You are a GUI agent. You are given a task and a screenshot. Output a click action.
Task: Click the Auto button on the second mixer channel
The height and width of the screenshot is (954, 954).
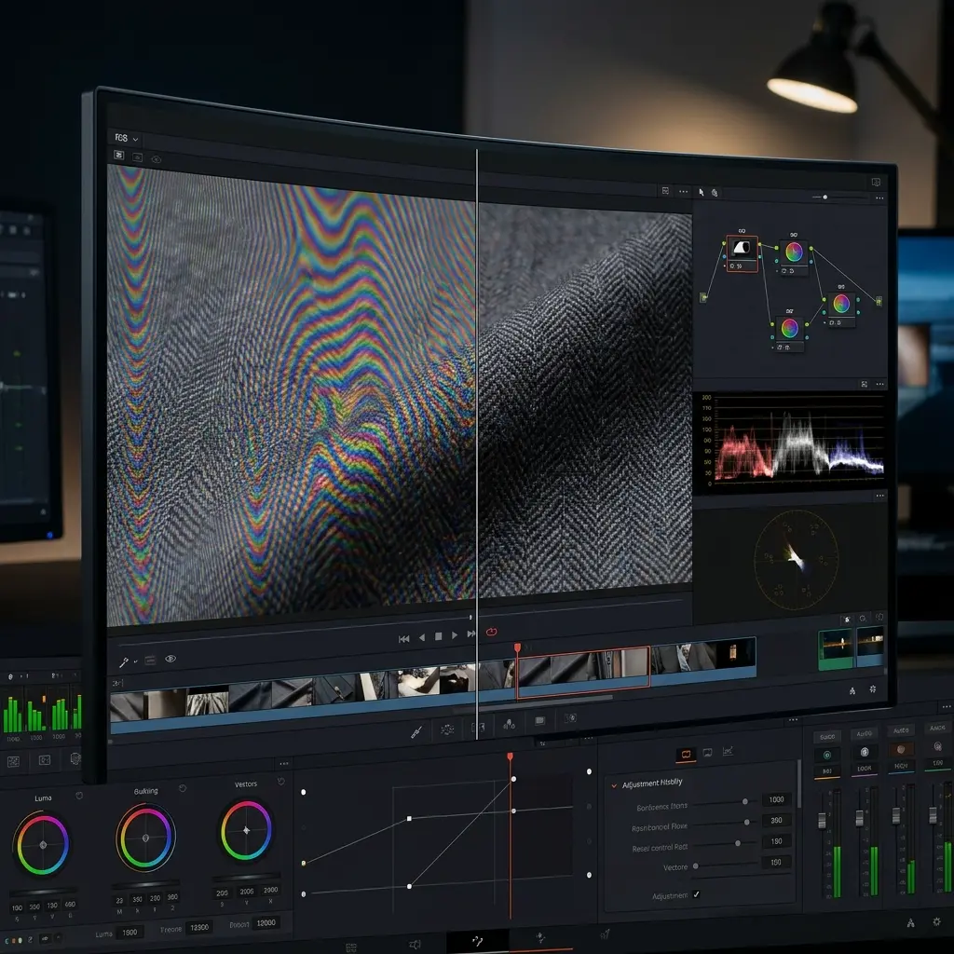pos(864,733)
